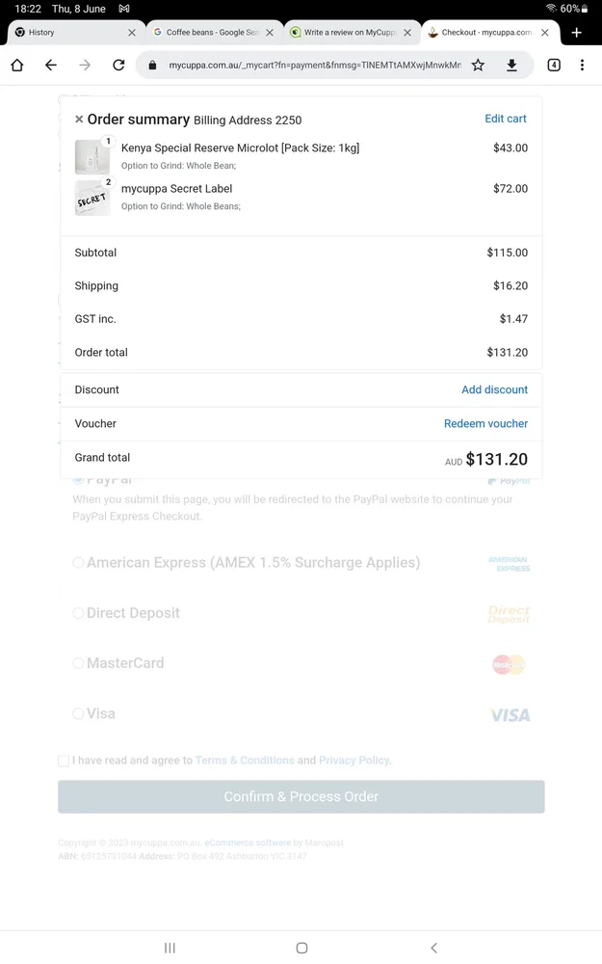Tap the Kenya Special Reserve product thumbnail
The image size is (602, 964).
(x=92, y=156)
